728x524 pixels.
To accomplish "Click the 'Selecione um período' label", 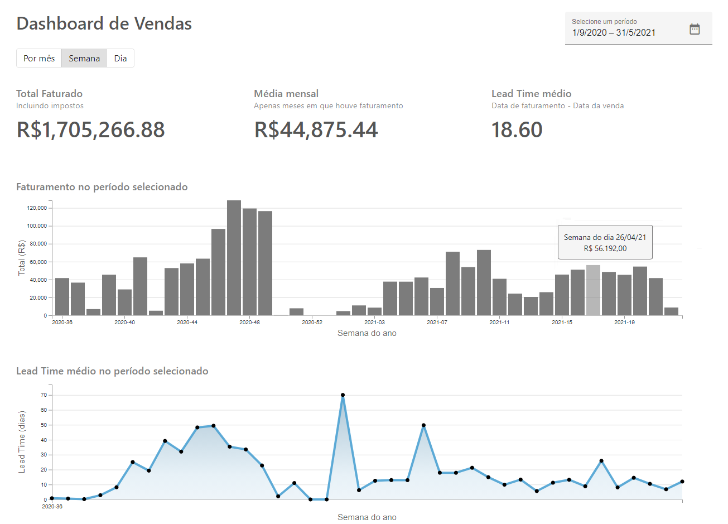I will pyautogui.click(x=604, y=21).
